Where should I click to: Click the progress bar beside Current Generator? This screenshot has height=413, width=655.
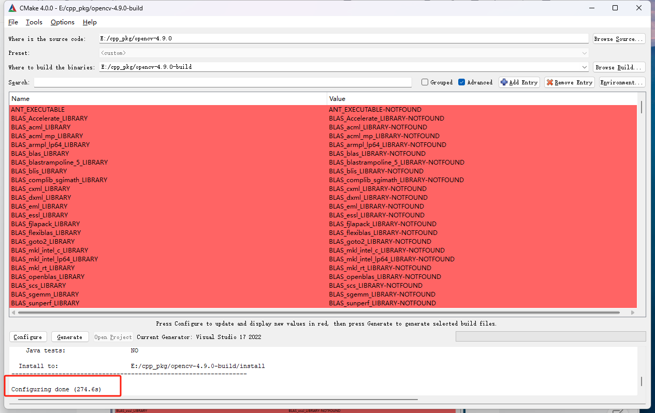tap(549, 336)
